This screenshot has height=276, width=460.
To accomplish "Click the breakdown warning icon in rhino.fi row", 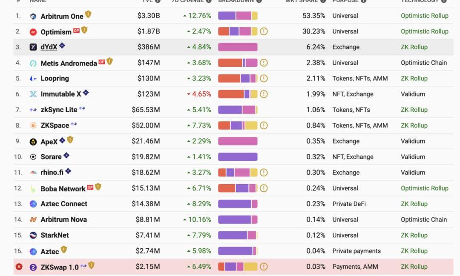I will point(264,173).
